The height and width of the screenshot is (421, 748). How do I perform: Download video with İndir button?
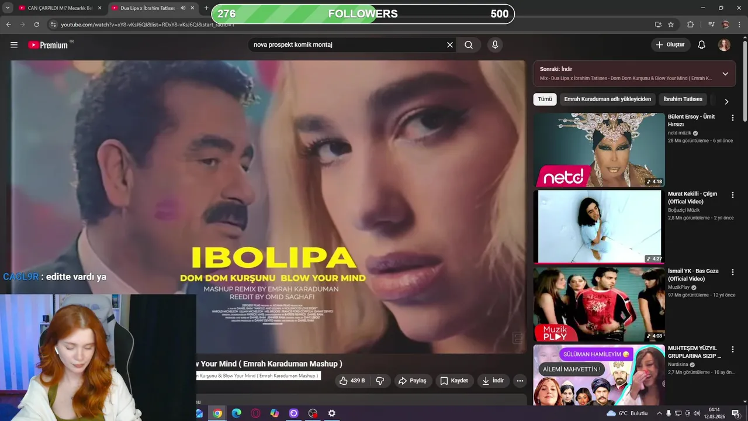pos(493,381)
